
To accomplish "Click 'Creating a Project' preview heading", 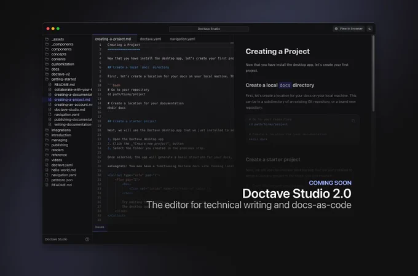I will (277, 52).
